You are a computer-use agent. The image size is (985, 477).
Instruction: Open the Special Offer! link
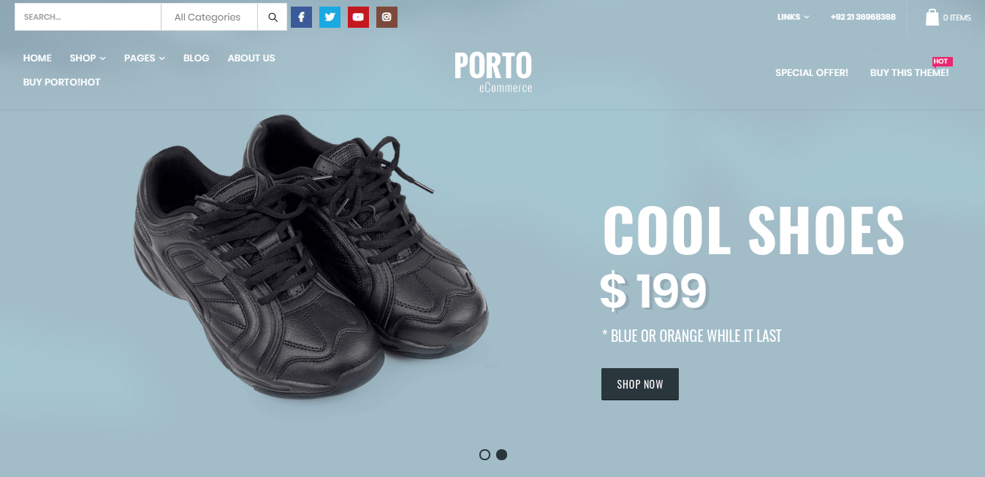coord(812,72)
